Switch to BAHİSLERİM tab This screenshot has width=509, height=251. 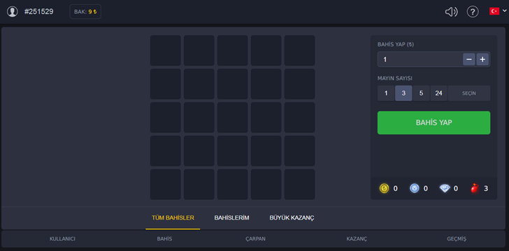click(232, 218)
